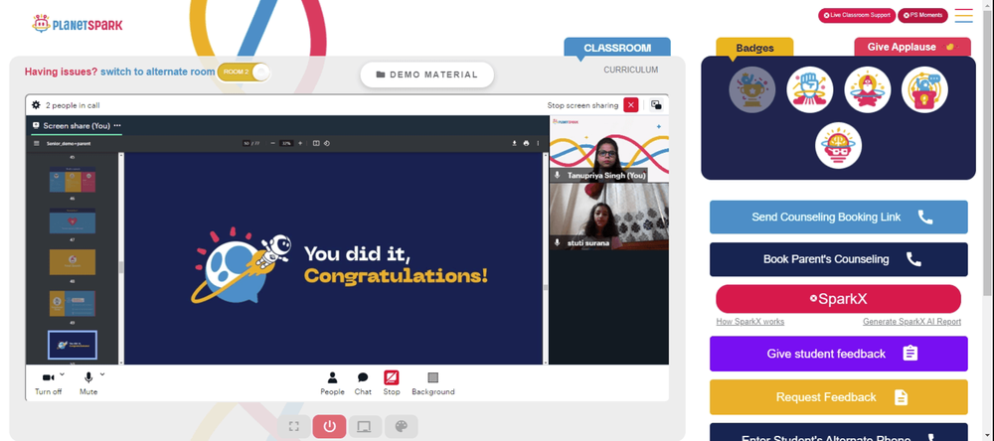
Task: Open Background effects
Action: 433,382
